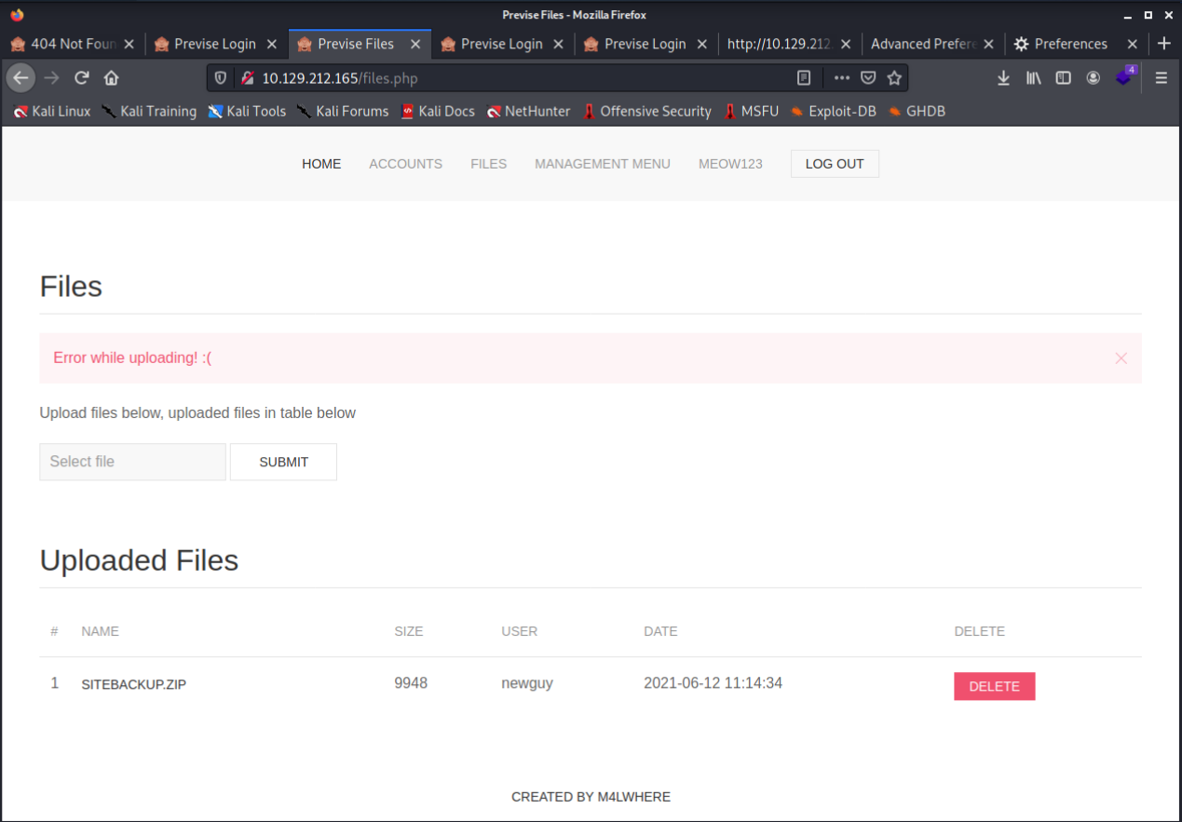
Task: Open the Save to Pocket icon
Action: 868,78
